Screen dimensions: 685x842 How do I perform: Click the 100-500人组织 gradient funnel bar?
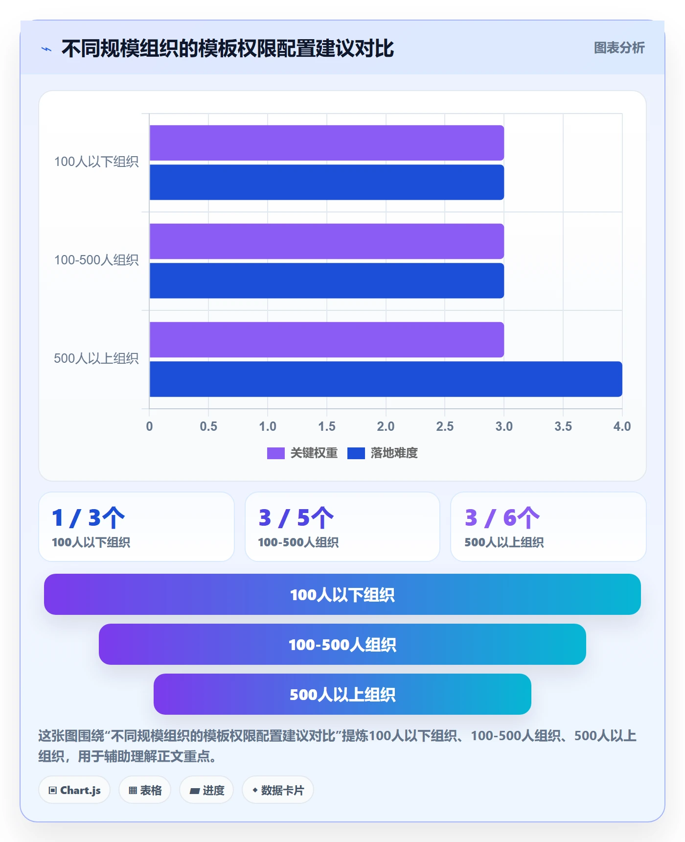[342, 644]
